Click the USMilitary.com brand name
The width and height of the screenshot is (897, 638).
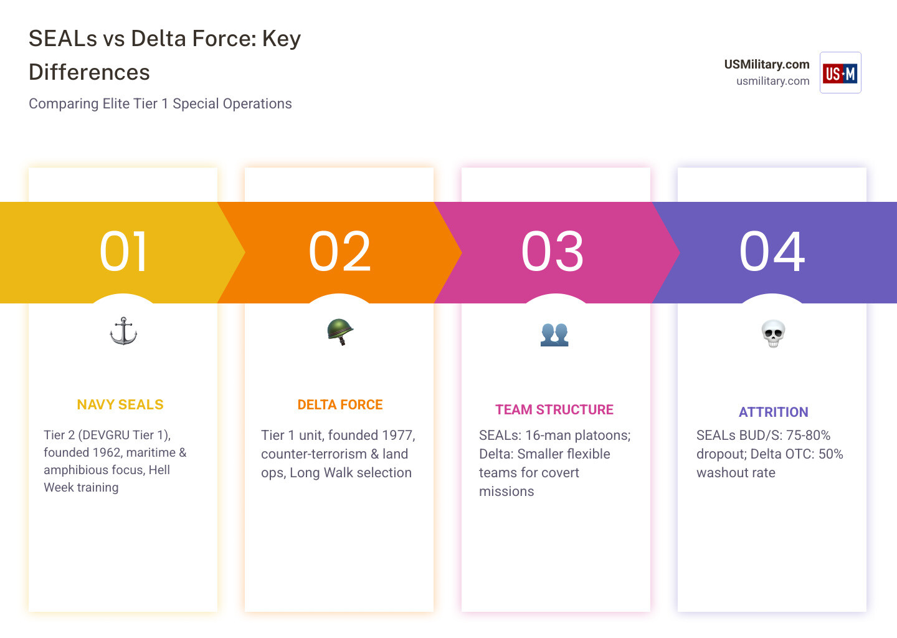pyautogui.click(x=767, y=64)
